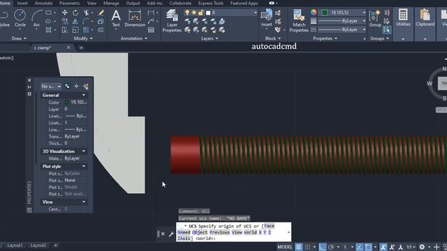Expand the Annotation panel dropdown

coord(134,38)
